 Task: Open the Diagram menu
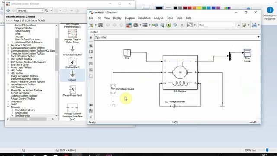[130, 18]
